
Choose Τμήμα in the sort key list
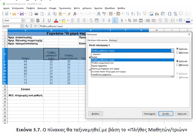(x=132, y=57)
